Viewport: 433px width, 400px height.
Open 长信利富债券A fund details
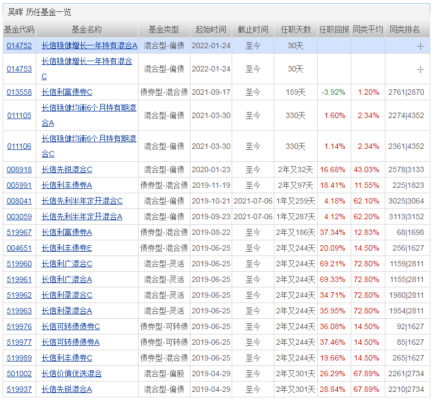point(67,232)
